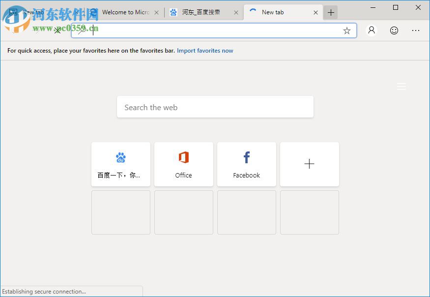430x297 pixels.
Task: Close the 河东_百度搜索 tab
Action: [236, 12]
